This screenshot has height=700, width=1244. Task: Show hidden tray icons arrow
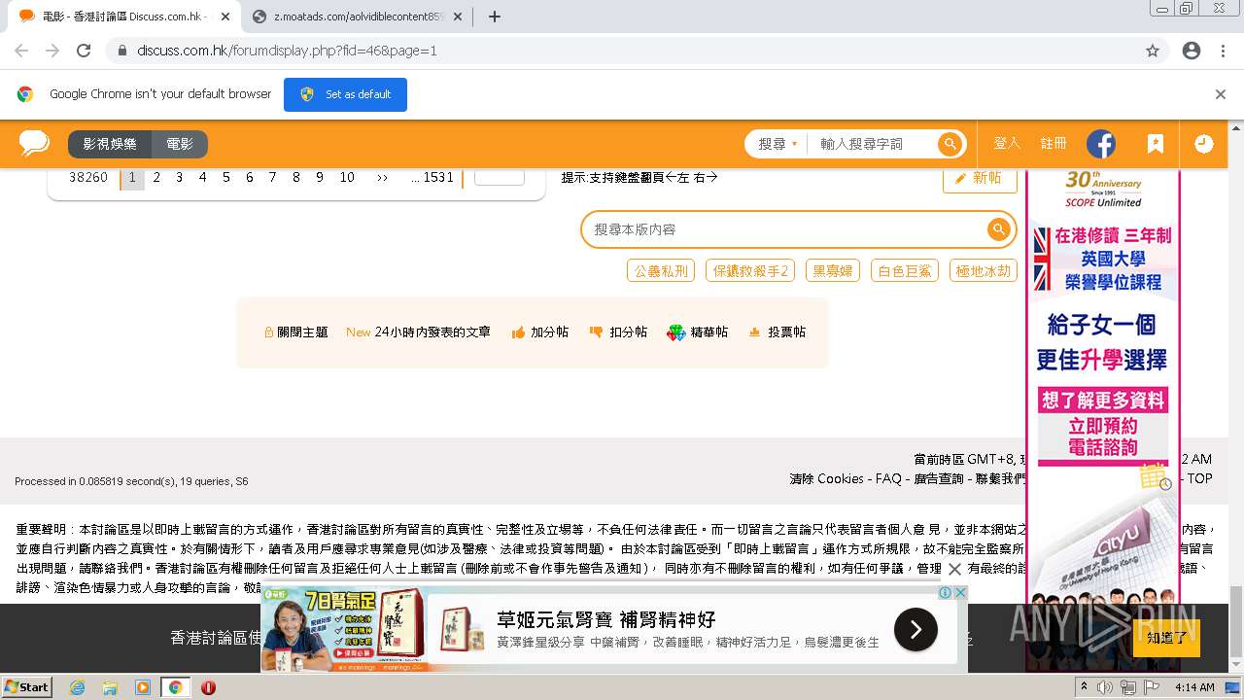[x=1084, y=687]
